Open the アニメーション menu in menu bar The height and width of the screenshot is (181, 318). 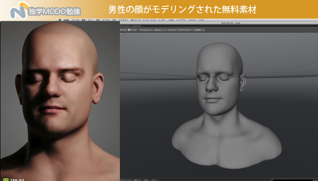(149, 20)
